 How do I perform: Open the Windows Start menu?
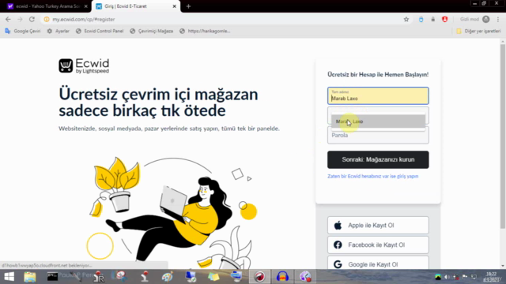tap(9, 277)
